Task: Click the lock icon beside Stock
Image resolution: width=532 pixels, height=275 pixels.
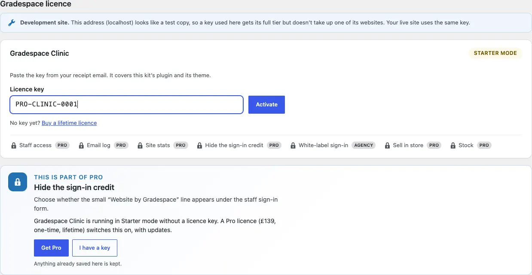Action: pyautogui.click(x=453, y=145)
